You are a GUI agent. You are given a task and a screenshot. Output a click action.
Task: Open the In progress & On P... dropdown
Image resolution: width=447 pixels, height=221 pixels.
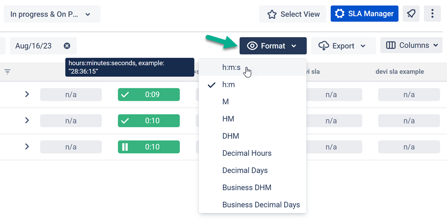51,14
